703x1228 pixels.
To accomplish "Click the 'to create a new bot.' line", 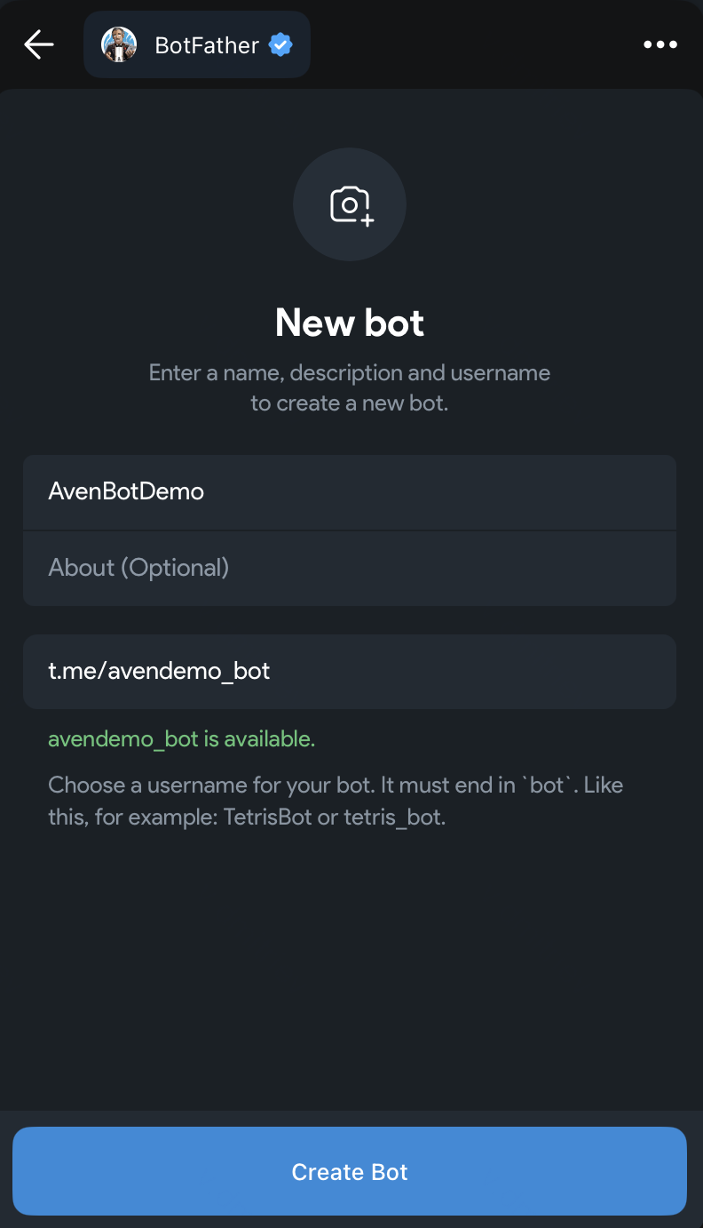I will [x=349, y=403].
